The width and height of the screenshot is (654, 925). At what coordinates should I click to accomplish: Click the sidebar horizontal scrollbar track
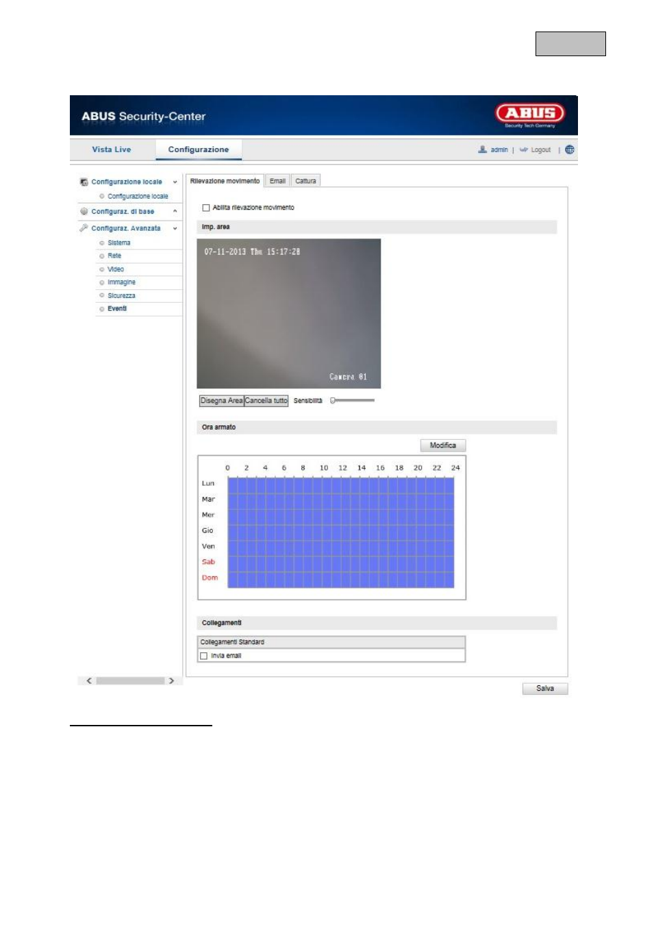point(130,681)
